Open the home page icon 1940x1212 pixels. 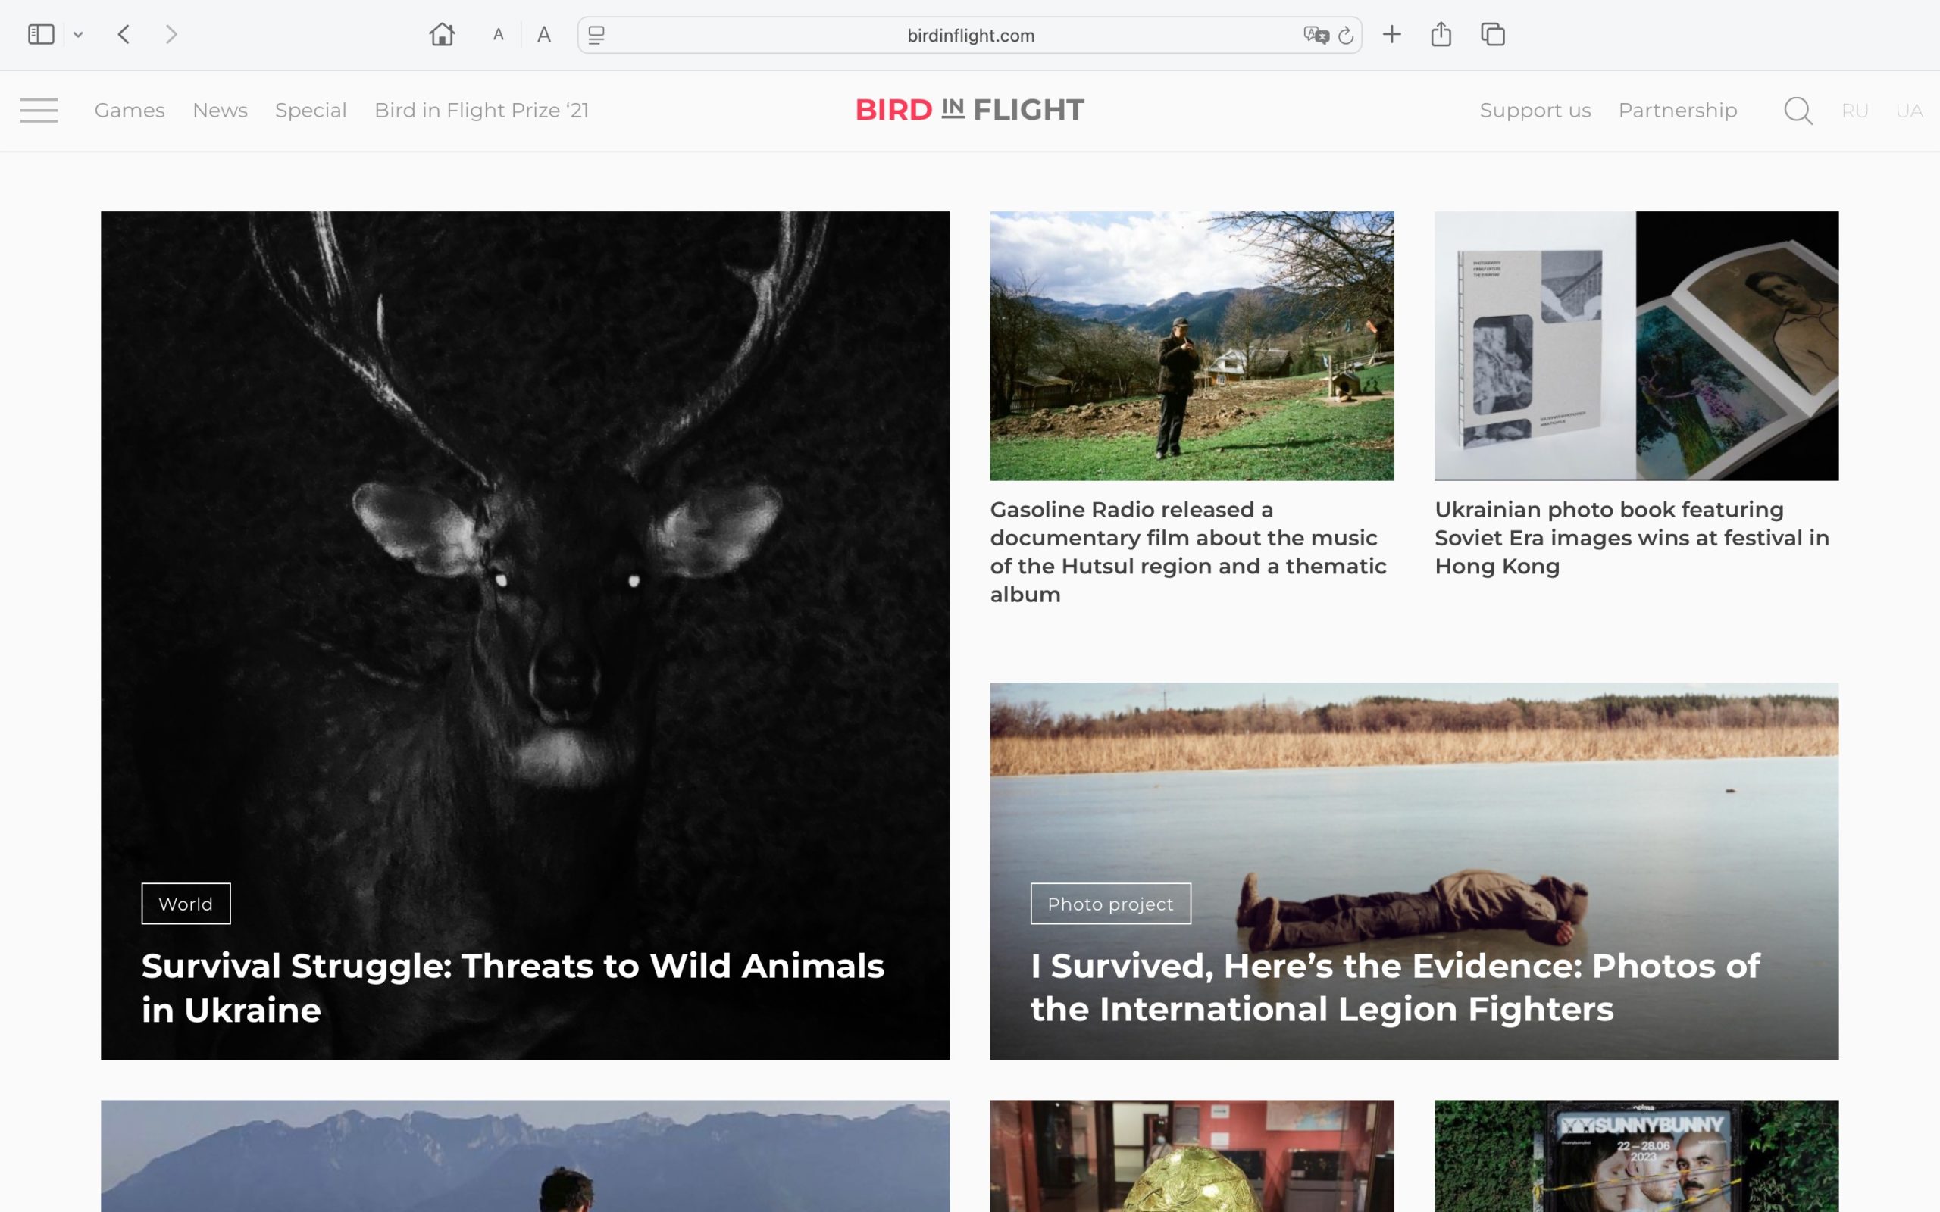[442, 35]
